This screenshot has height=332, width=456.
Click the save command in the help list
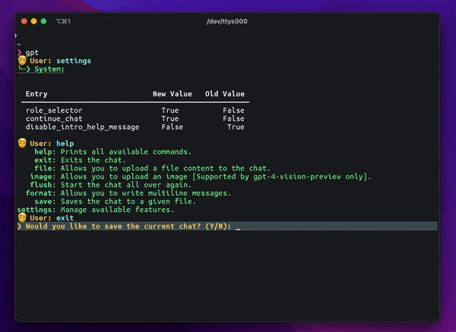click(45, 201)
